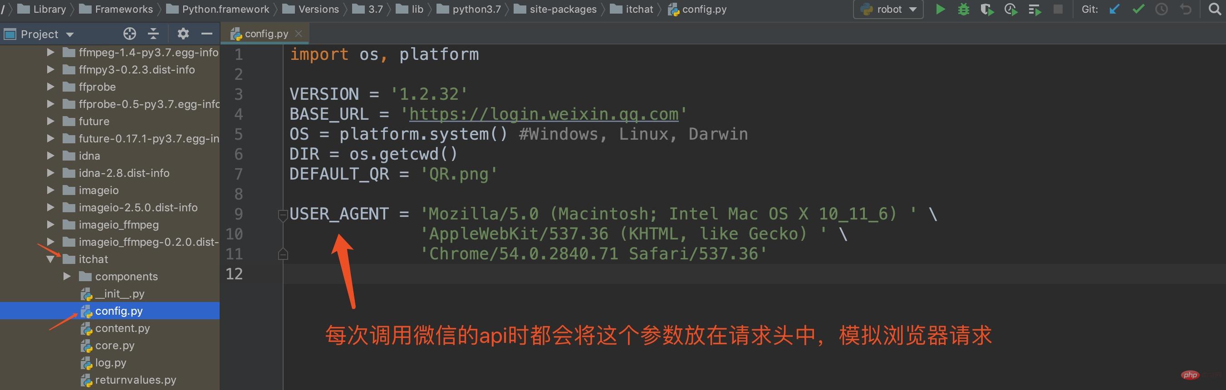Click site-packages in the breadcrumb path
The height and width of the screenshot is (390, 1226).
pos(563,9)
